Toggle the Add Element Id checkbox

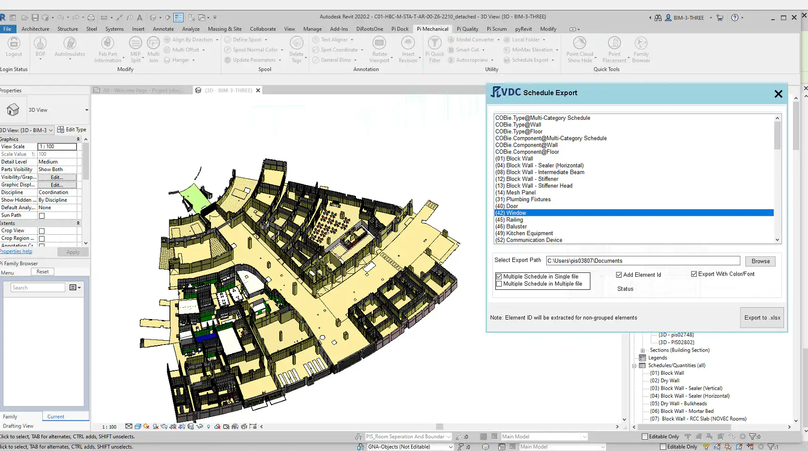619,275
